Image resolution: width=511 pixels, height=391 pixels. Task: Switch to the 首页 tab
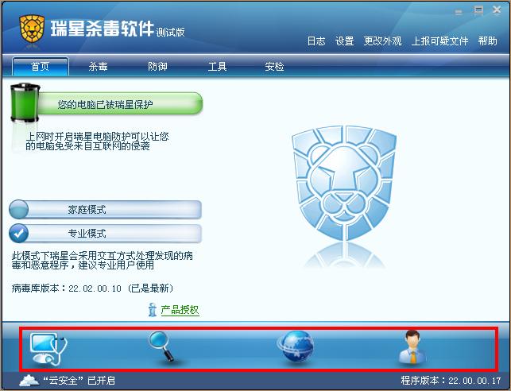[x=41, y=67]
